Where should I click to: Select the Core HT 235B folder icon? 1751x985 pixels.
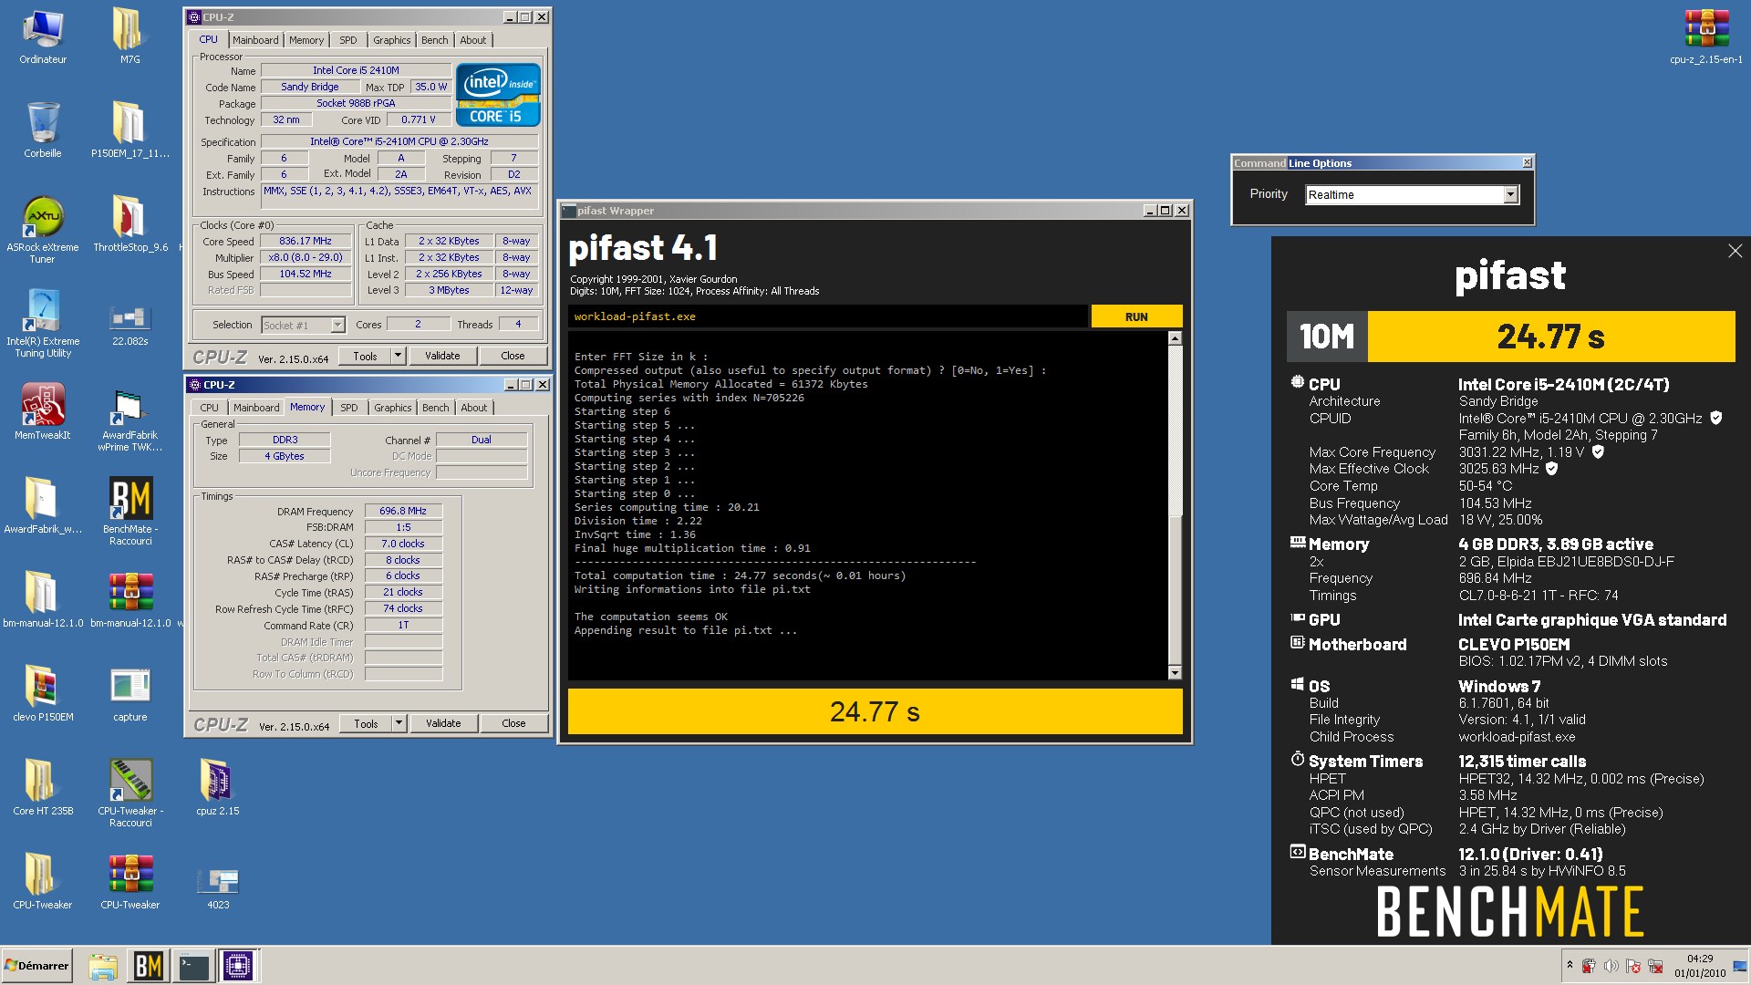pyautogui.click(x=43, y=788)
